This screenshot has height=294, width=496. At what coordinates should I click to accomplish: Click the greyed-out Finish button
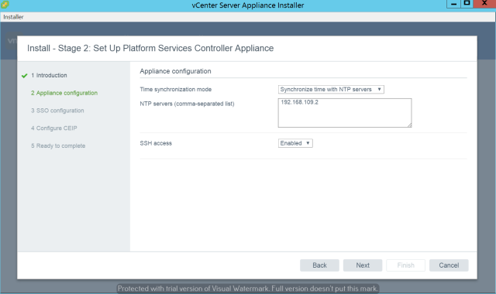405,265
